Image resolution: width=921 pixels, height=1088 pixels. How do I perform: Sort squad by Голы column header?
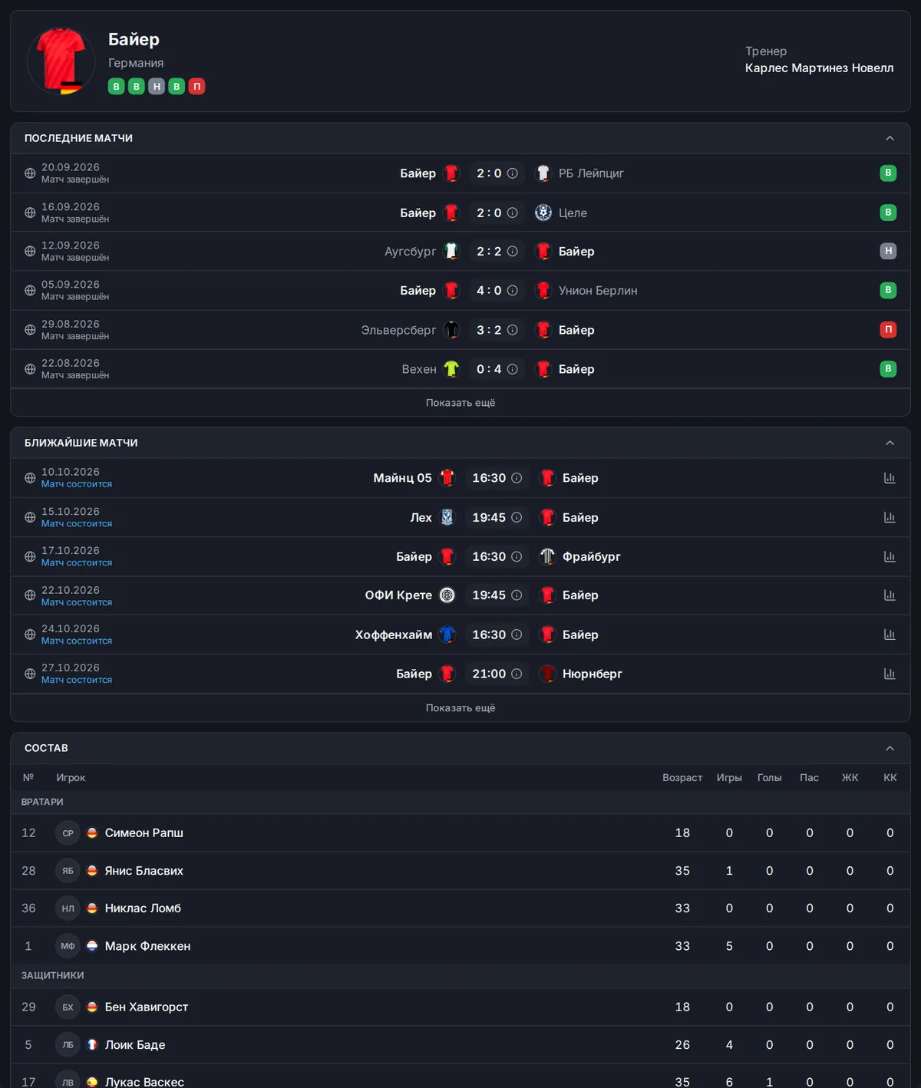pos(769,778)
